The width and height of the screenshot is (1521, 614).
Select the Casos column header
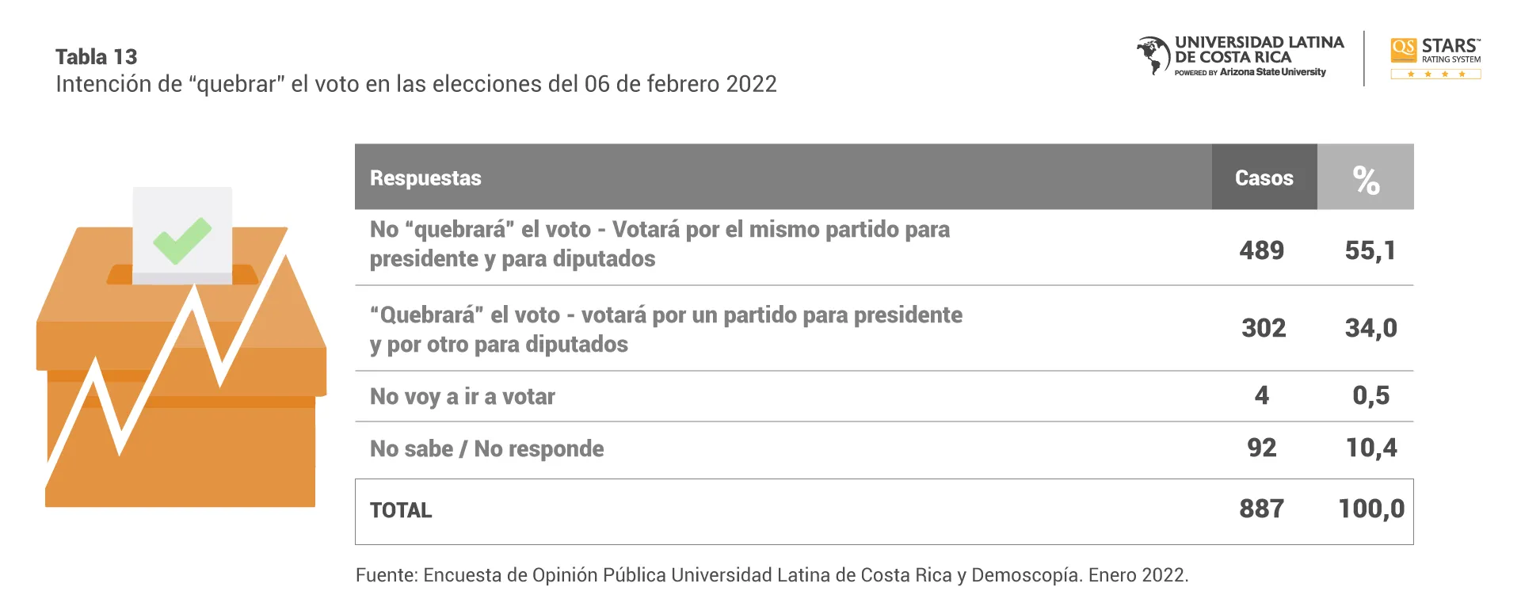click(x=1264, y=178)
